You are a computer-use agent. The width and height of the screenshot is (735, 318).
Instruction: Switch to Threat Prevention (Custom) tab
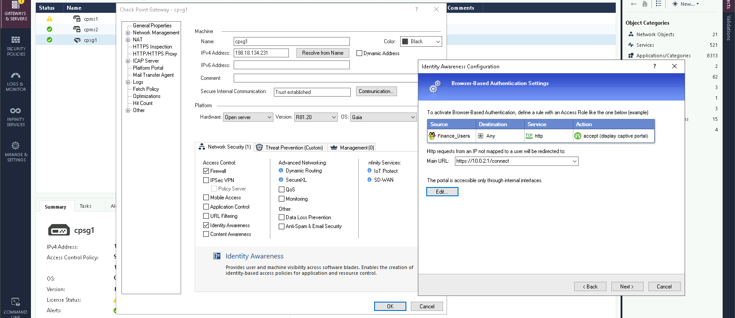(x=290, y=148)
